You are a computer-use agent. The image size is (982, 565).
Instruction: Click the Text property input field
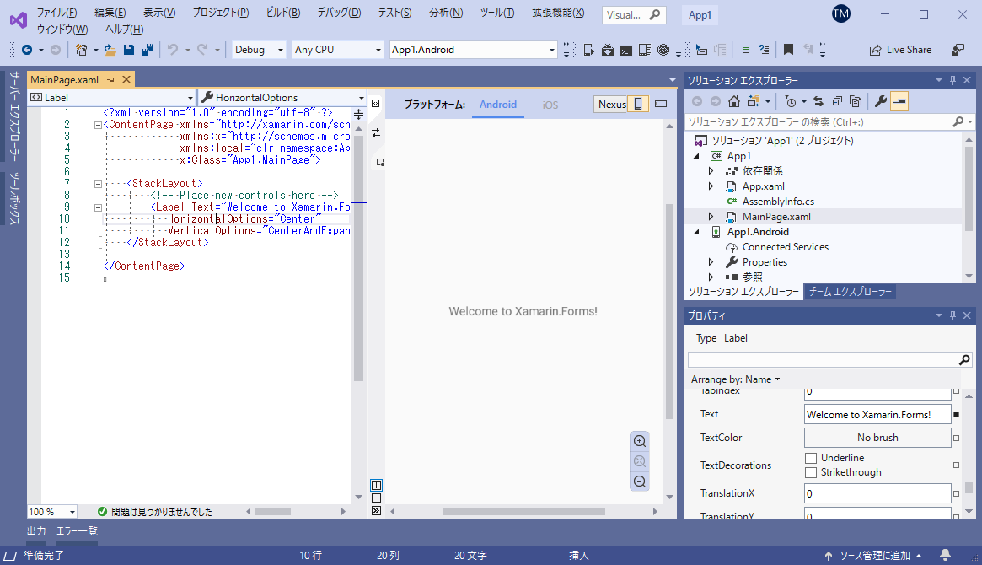(x=877, y=415)
